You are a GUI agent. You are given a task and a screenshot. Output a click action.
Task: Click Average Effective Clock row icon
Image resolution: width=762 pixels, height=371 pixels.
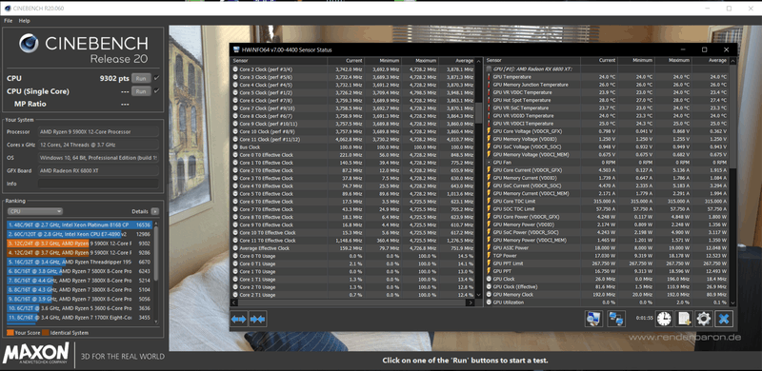coord(235,247)
